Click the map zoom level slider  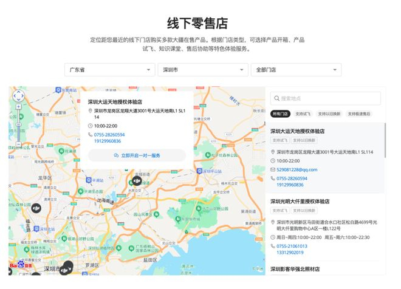click(18, 126)
